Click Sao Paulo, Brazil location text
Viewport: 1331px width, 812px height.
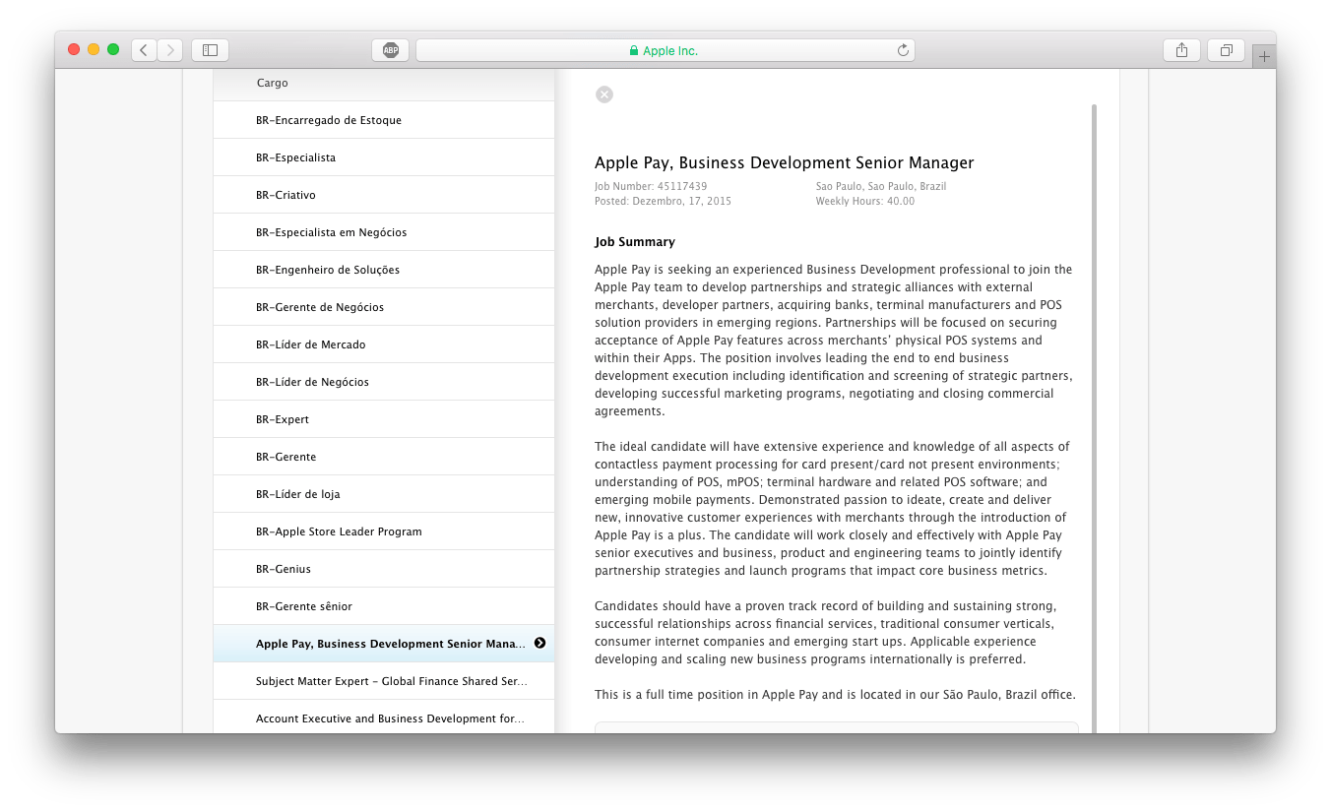[x=881, y=186]
